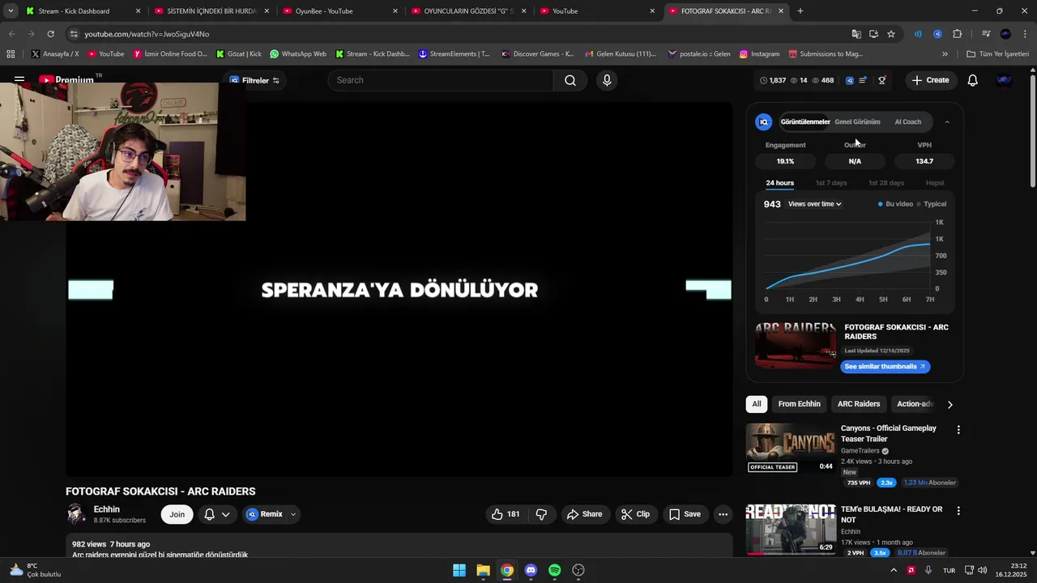
Task: Open the account avatar menu
Action: click(1004, 80)
